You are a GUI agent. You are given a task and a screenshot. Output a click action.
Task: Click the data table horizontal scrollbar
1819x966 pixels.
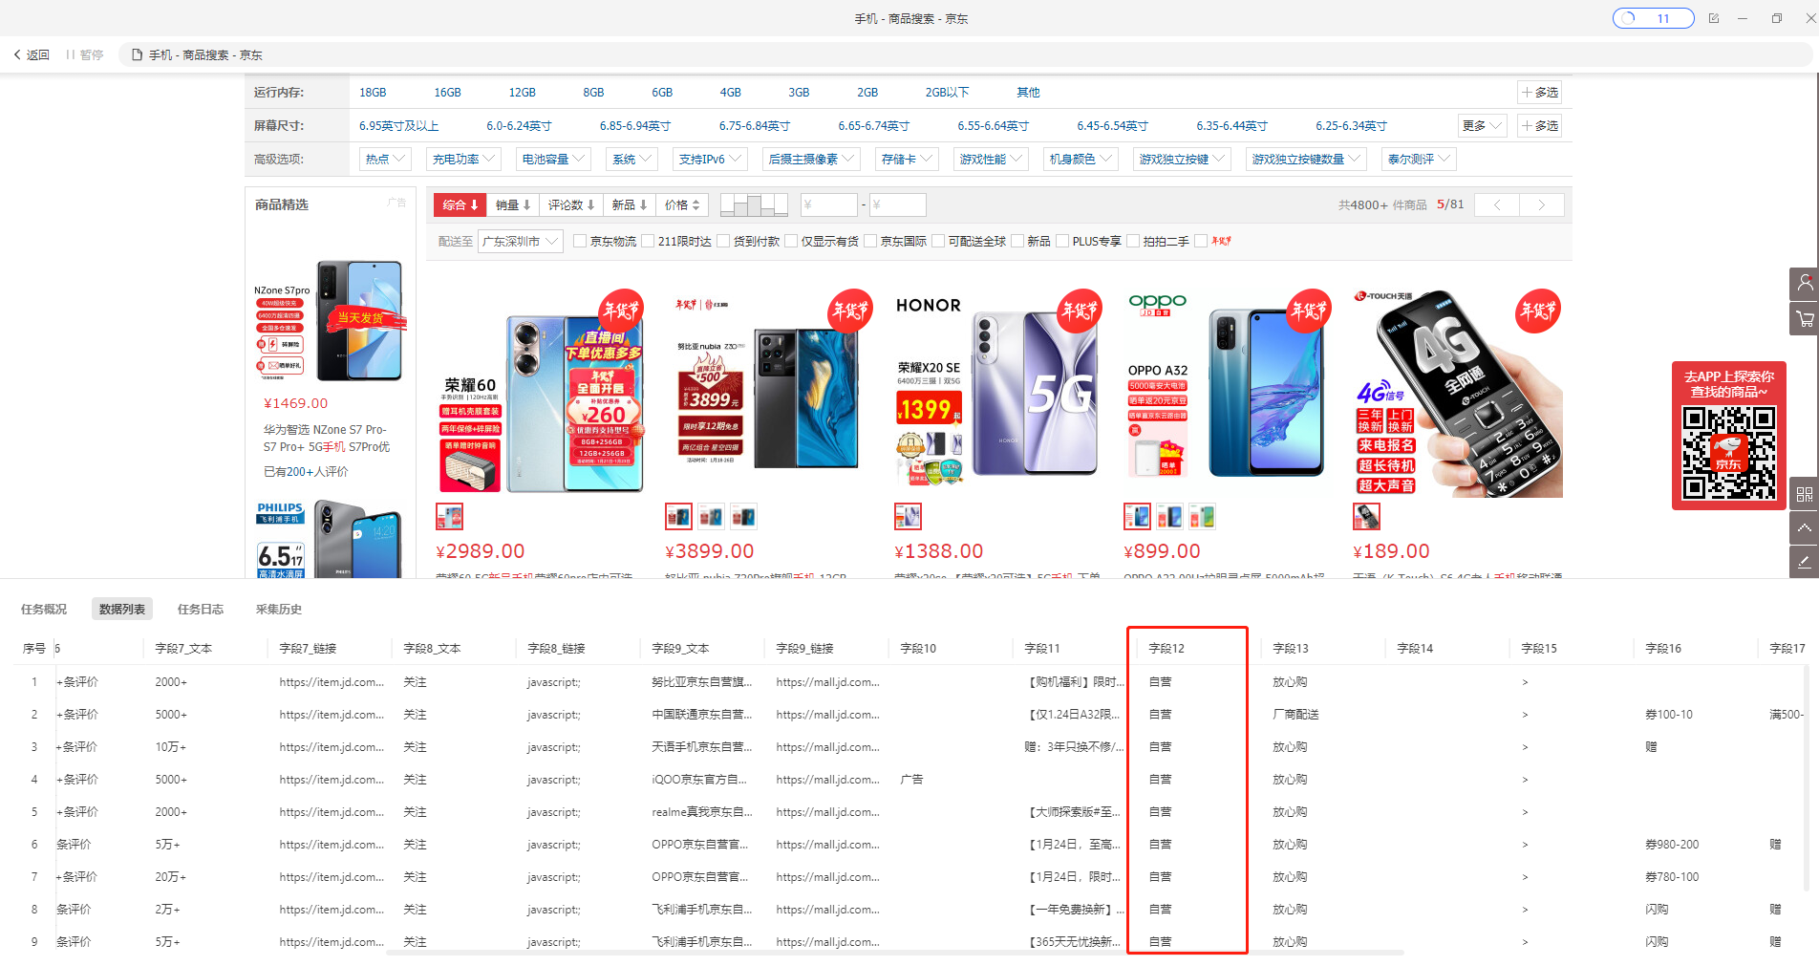[x=894, y=954]
